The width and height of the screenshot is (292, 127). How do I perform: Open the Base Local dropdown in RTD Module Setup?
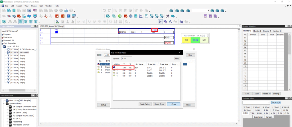click(x=107, y=55)
